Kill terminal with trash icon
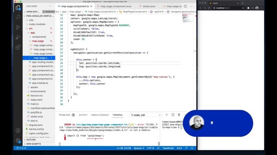 click(x=179, y=115)
